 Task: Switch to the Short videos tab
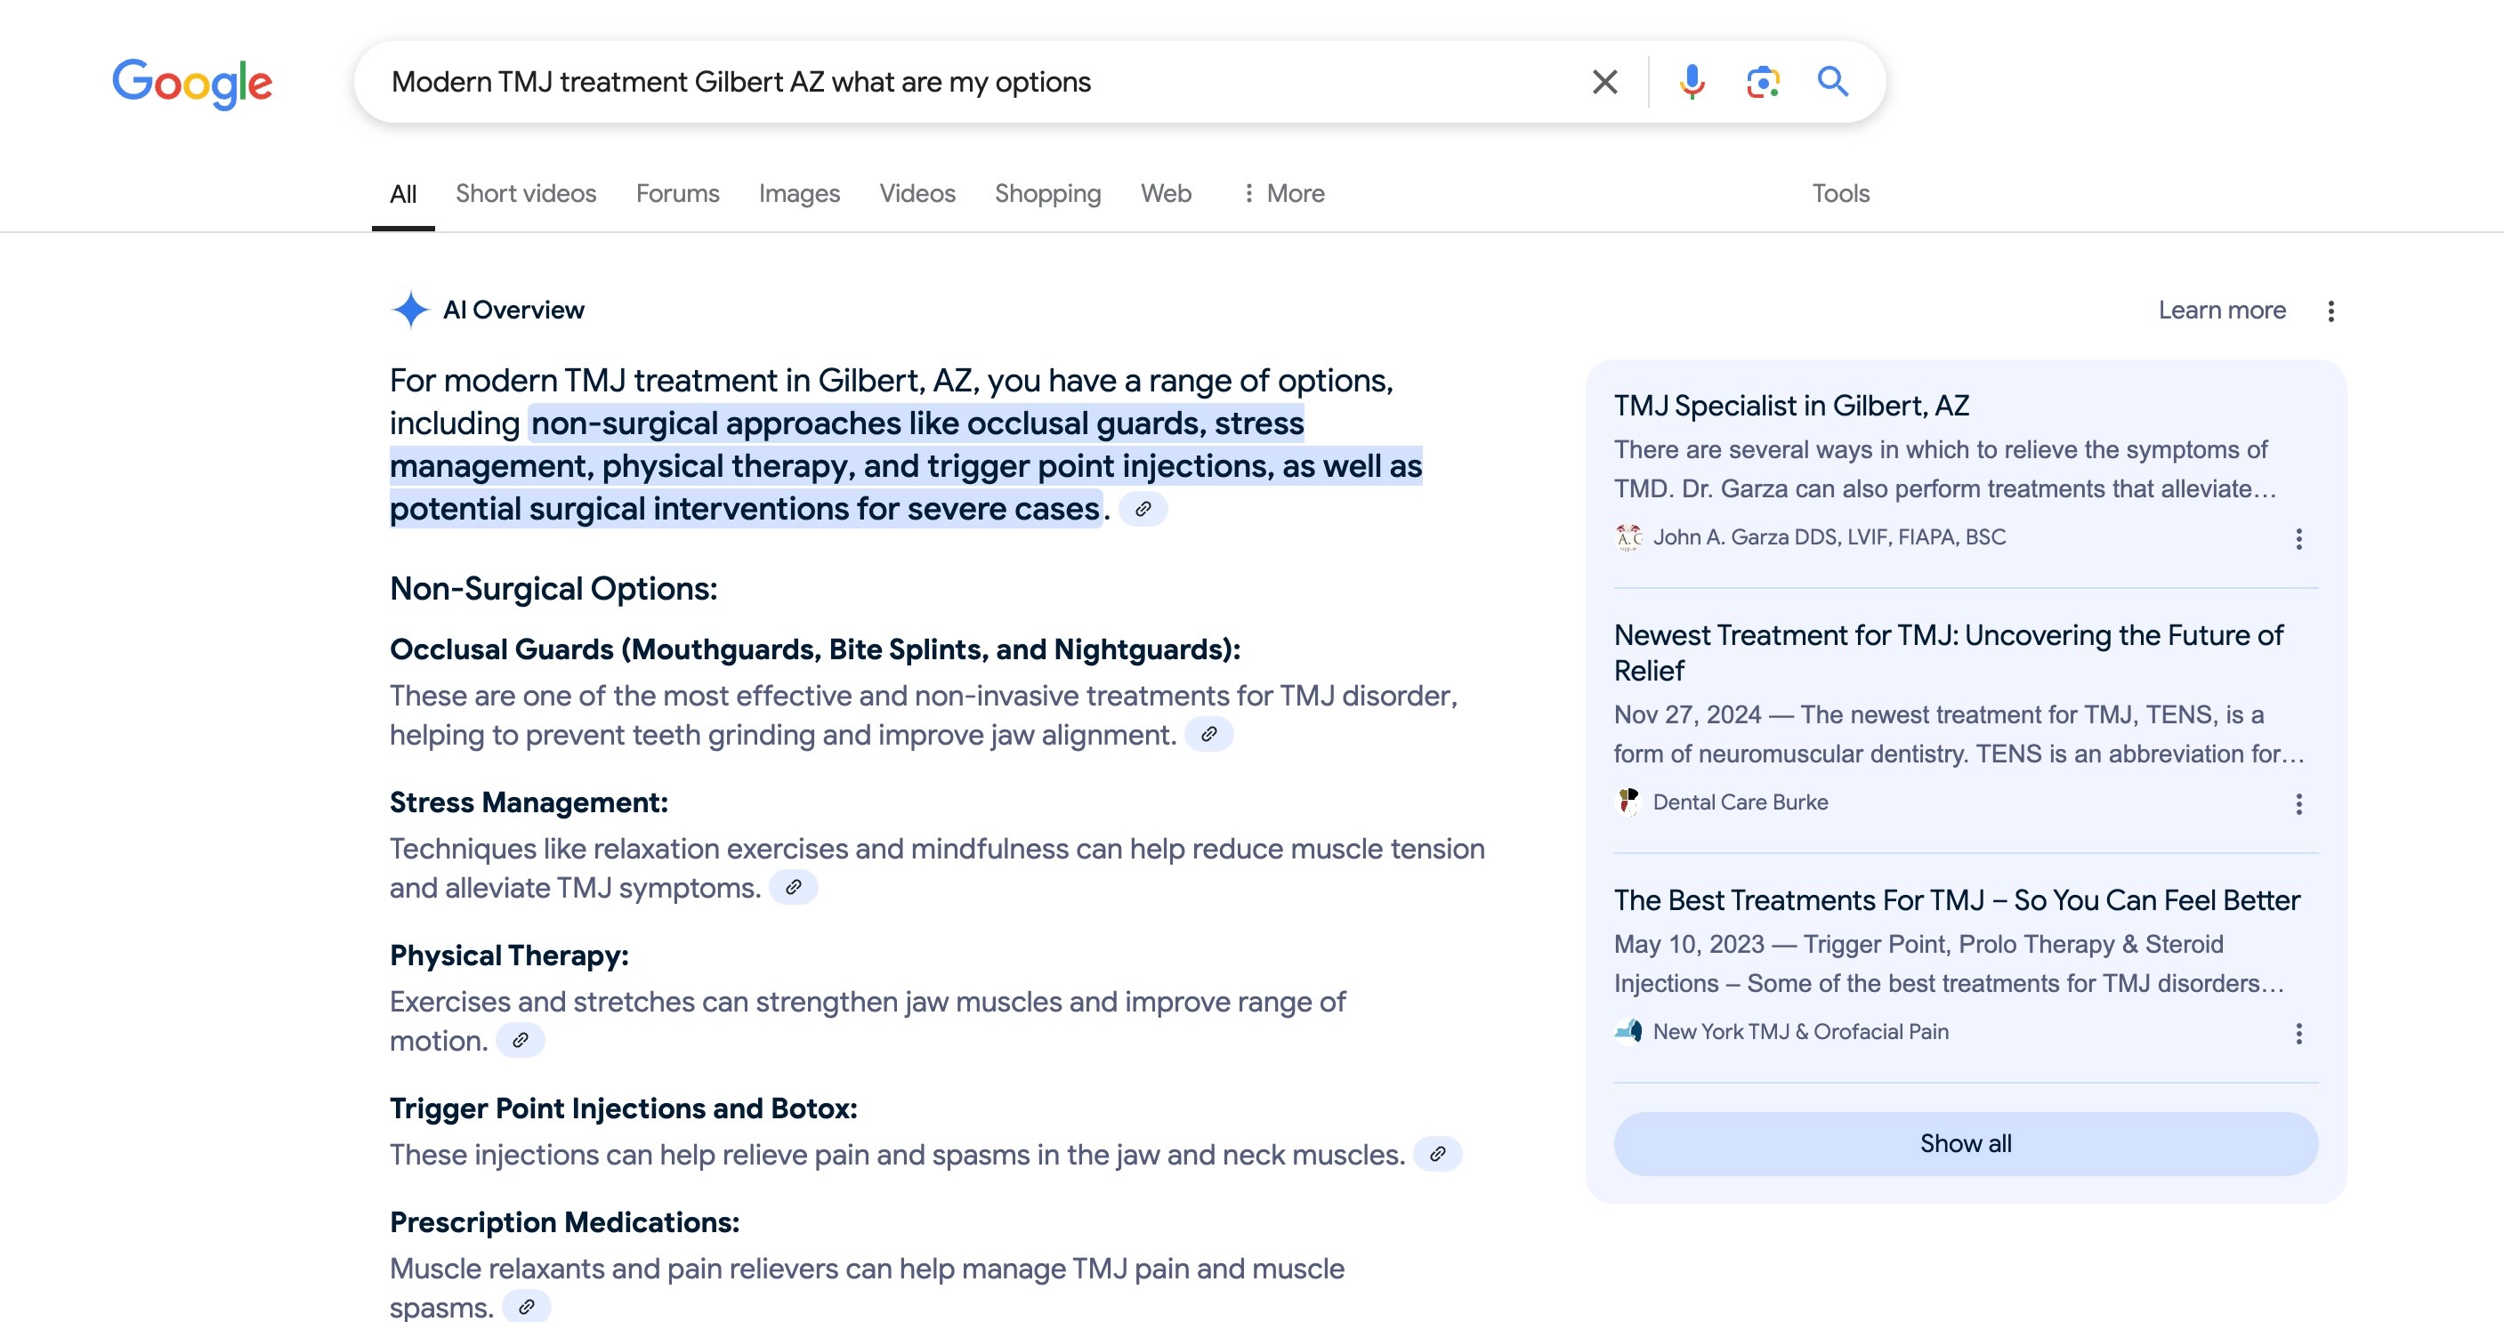(526, 193)
